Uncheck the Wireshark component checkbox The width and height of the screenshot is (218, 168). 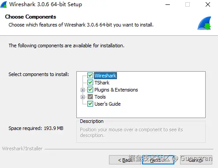(90, 76)
